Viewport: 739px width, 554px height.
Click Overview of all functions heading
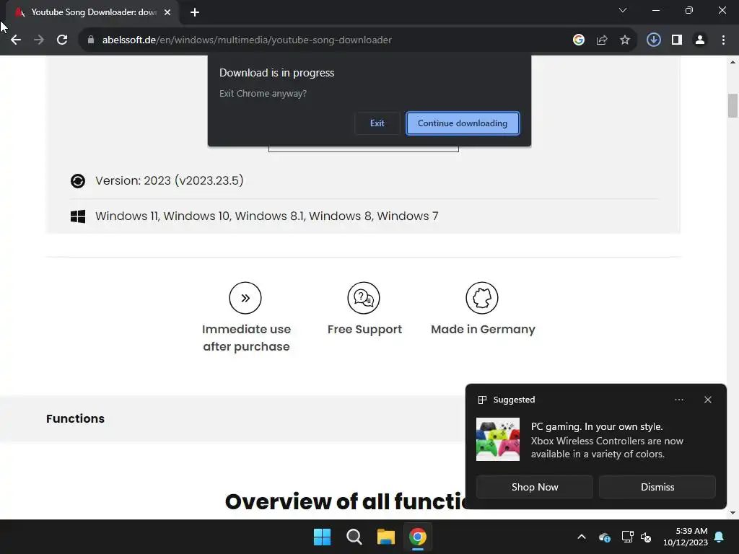tap(346, 502)
